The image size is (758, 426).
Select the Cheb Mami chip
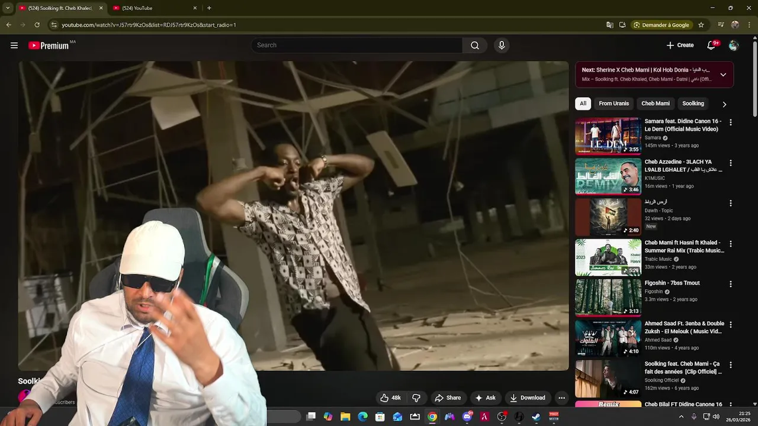(656, 104)
